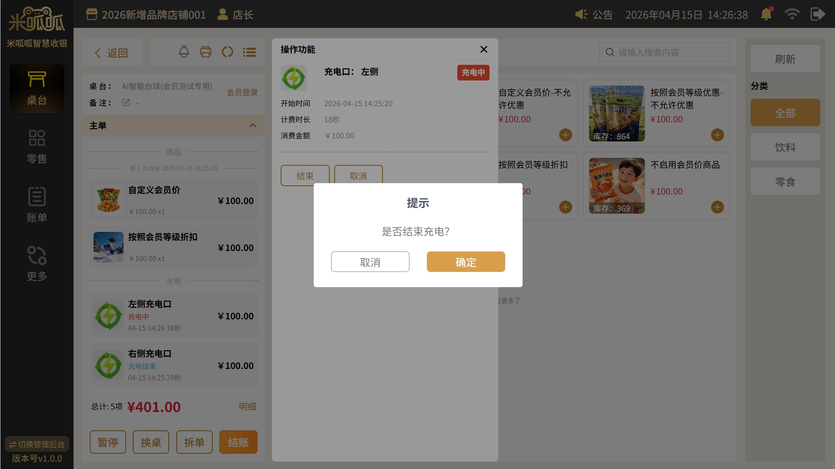Viewport: 835px width, 469px height.
Task: Open the notification bell in top bar
Action: [x=766, y=14]
